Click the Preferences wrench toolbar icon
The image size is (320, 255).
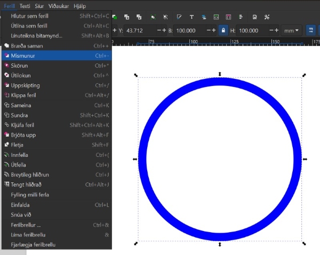pos(268,17)
